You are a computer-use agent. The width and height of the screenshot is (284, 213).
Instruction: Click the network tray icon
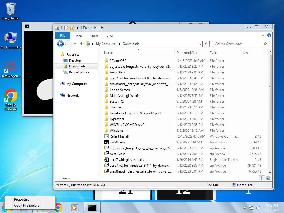click(x=251, y=208)
